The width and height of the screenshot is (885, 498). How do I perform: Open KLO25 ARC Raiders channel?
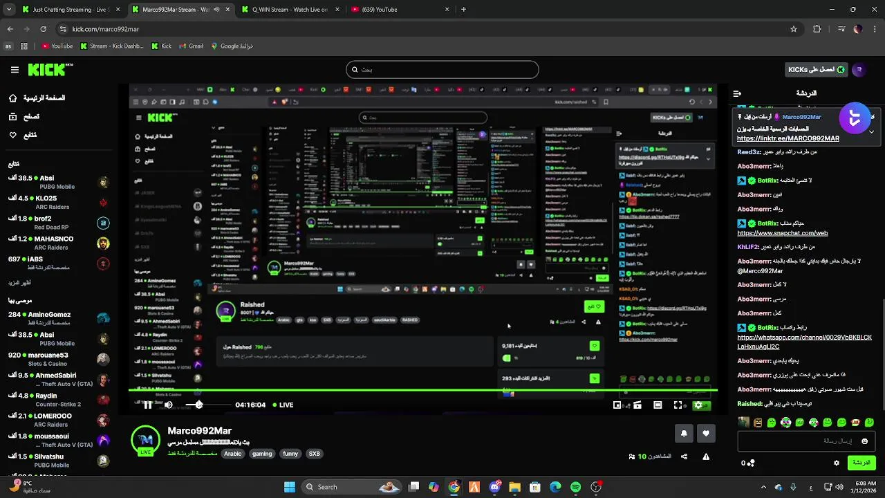click(x=59, y=202)
